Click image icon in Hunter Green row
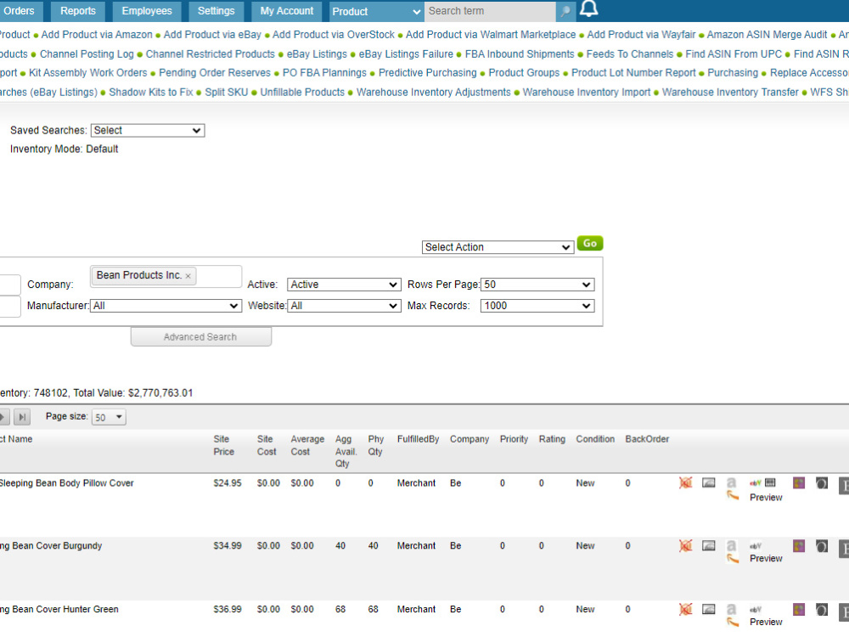 point(708,609)
